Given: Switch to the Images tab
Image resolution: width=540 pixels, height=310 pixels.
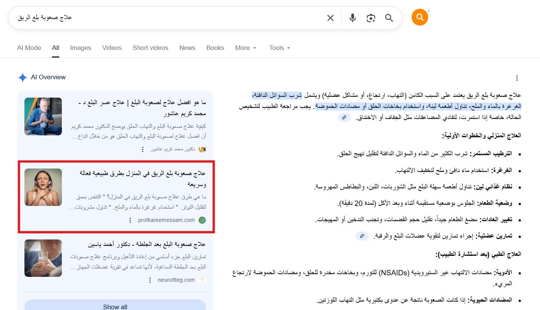Looking at the screenshot, I should click(x=81, y=48).
